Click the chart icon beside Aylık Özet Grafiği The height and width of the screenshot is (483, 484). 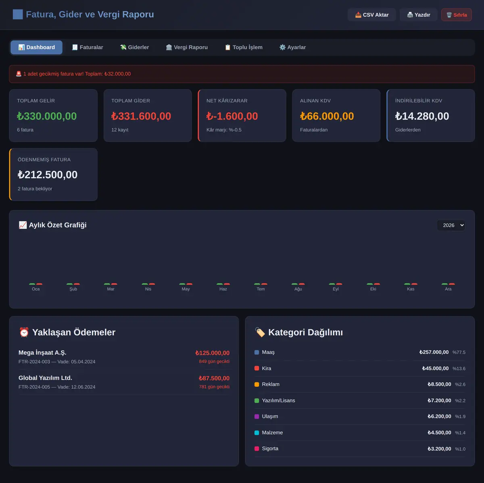click(x=23, y=225)
